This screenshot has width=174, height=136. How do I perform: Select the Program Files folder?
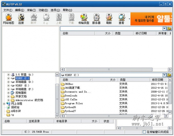click(72, 104)
